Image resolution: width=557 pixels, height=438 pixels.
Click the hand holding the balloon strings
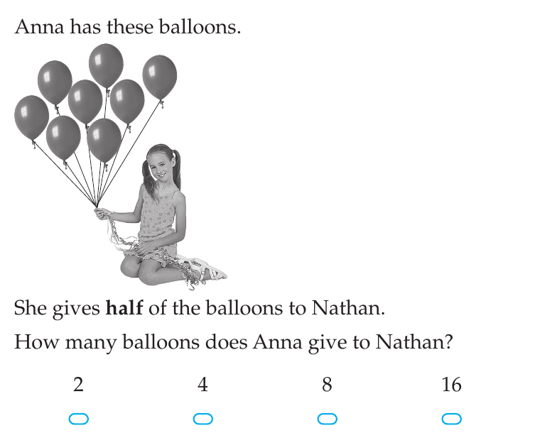coord(102,214)
